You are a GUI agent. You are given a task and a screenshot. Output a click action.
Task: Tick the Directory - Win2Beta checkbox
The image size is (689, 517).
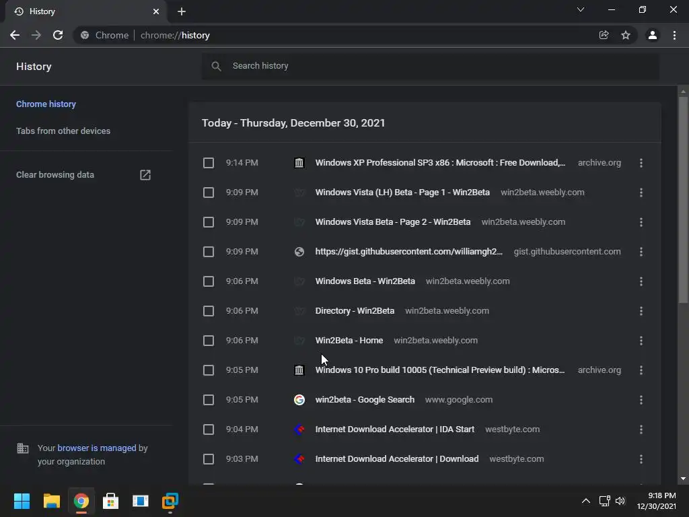209,311
